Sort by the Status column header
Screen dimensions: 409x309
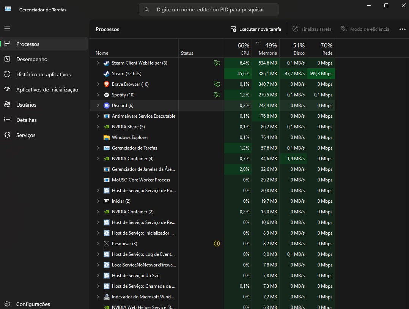coord(201,48)
